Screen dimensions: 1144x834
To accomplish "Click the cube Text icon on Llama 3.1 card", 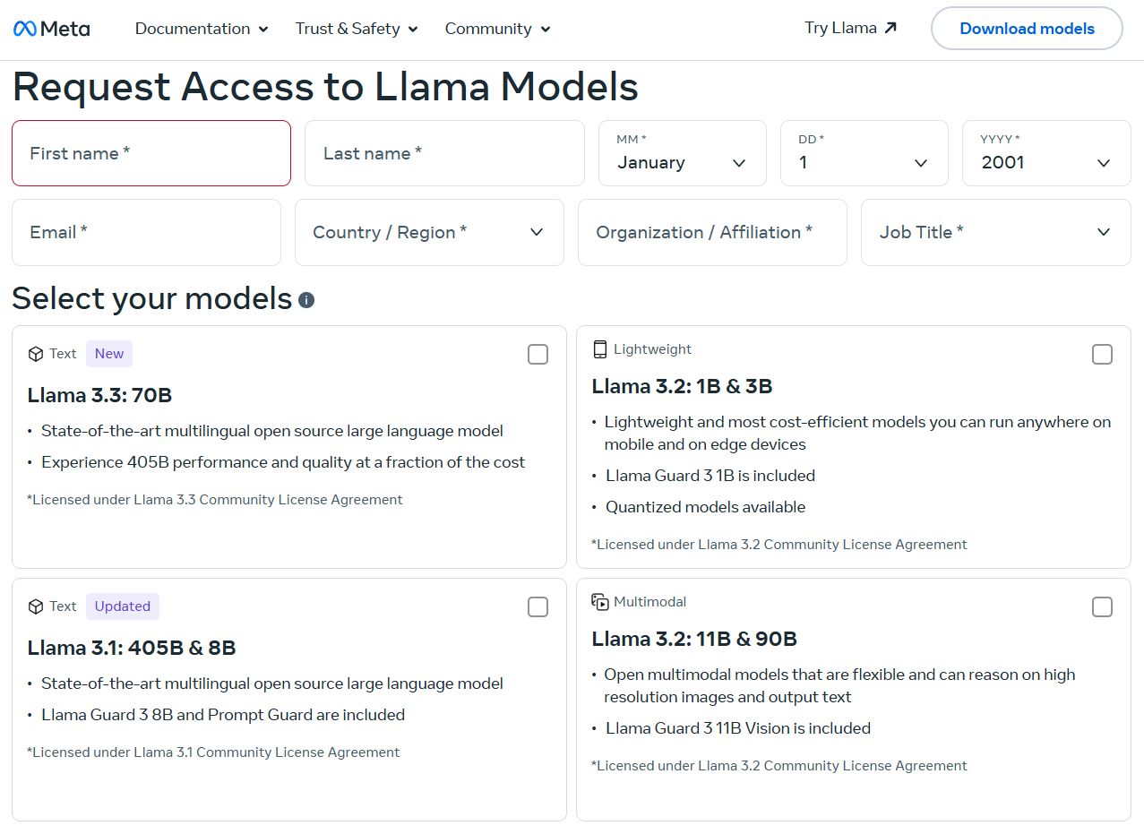I will (x=36, y=606).
